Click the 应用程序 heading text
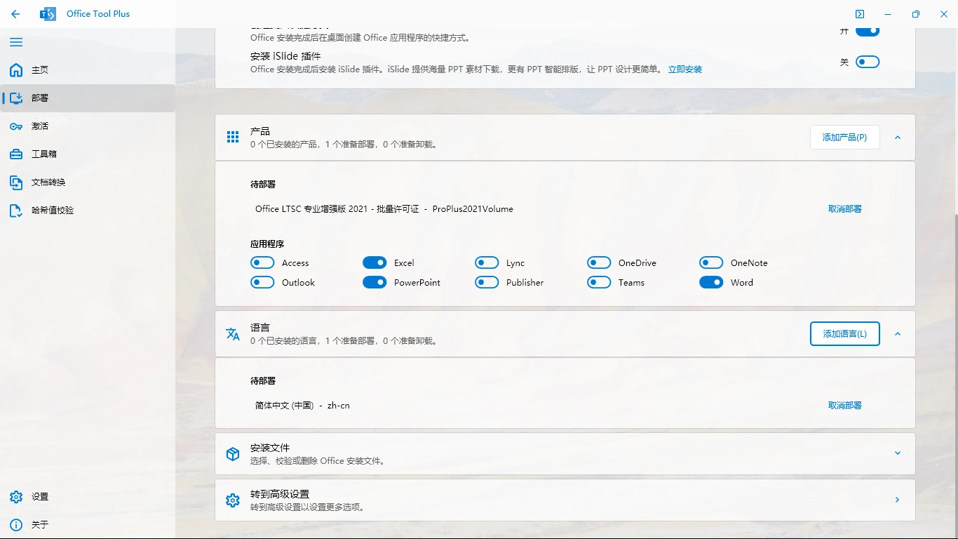 click(267, 244)
